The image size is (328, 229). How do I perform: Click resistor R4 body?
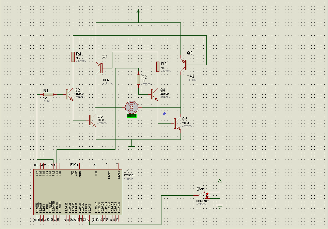point(73,56)
